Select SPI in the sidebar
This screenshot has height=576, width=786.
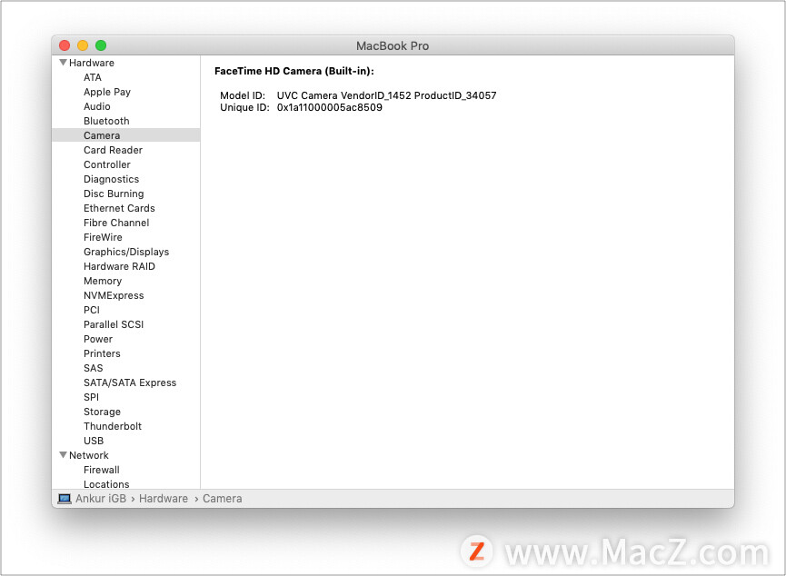91,397
